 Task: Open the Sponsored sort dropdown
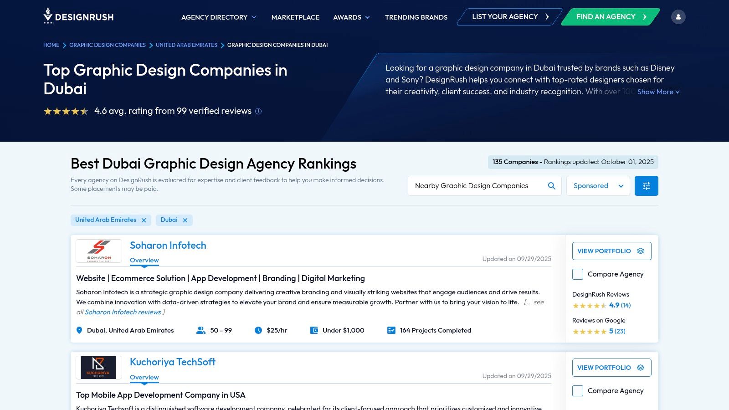(x=598, y=186)
